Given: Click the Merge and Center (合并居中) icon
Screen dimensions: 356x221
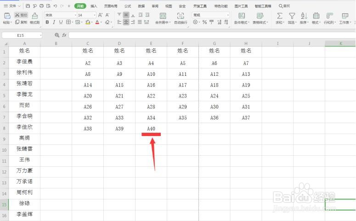Looking at the screenshot, I should click(163, 16).
